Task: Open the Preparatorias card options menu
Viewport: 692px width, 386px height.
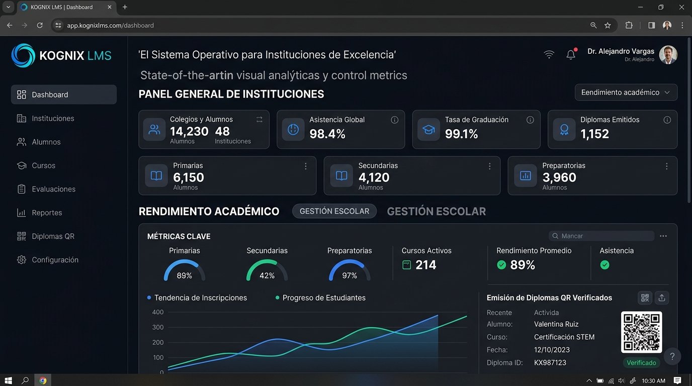Action: coord(667,166)
